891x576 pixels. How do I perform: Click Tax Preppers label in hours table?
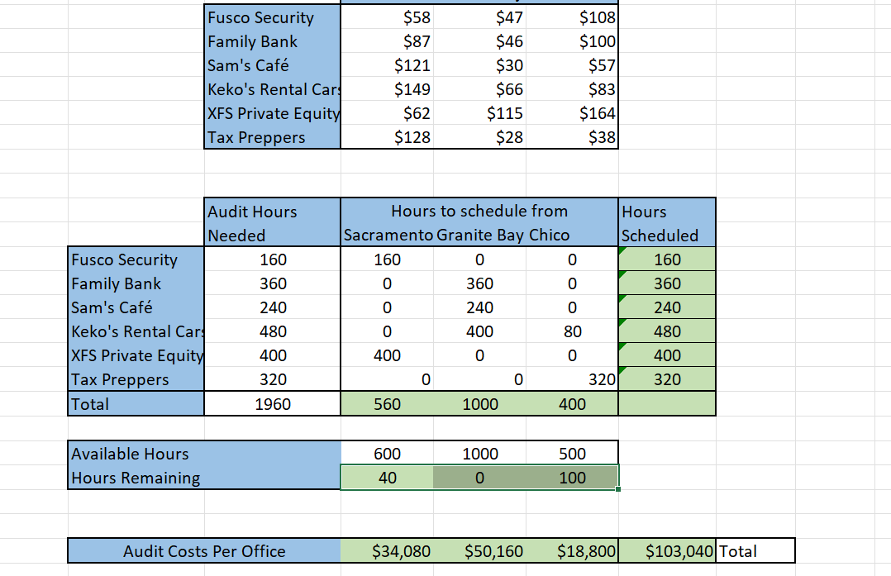click(x=136, y=378)
